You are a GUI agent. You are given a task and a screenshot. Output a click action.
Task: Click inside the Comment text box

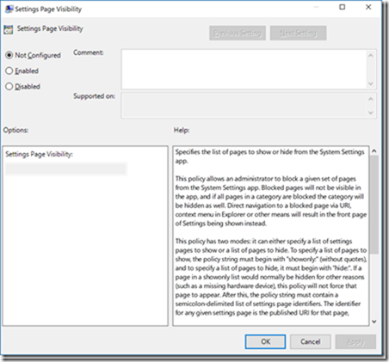pos(244,69)
